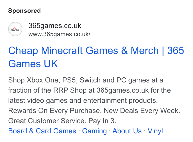The image size is (193, 142).
Task: Click the 'Rewards On Every Purchase' text
Action: click(x=55, y=111)
